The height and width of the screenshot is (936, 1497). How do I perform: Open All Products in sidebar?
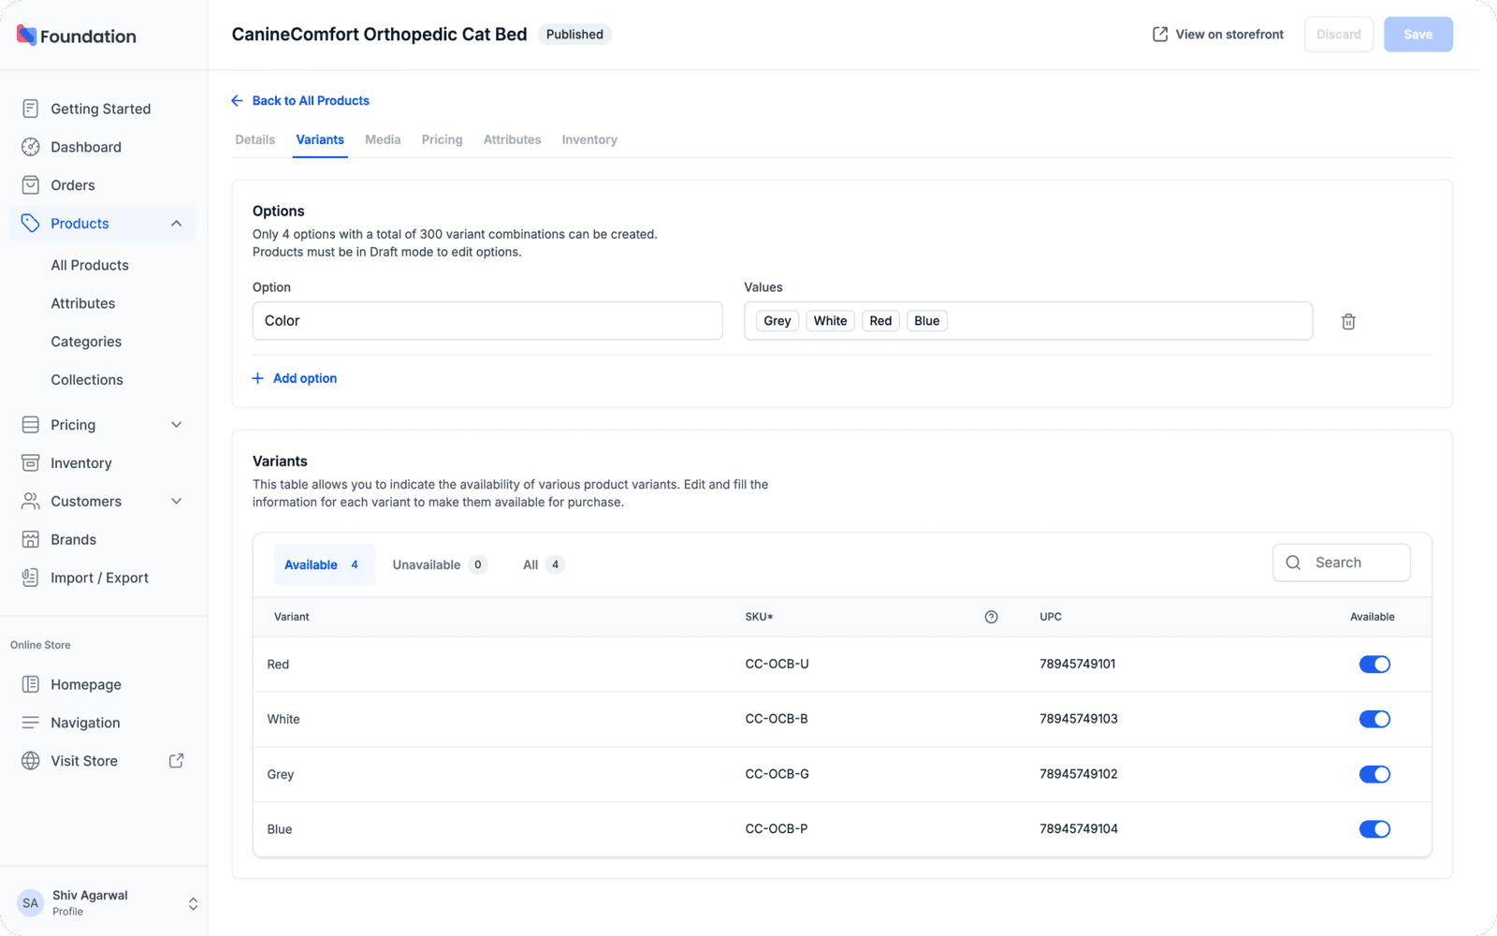[90, 265]
